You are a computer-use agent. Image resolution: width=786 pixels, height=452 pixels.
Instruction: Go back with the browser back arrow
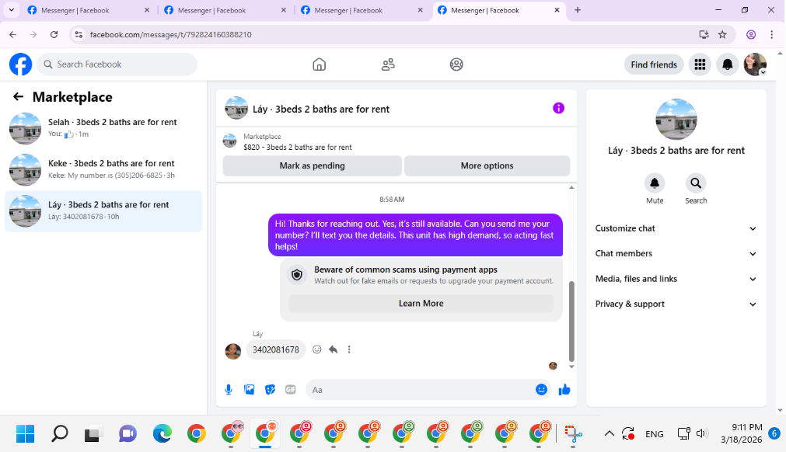[13, 34]
